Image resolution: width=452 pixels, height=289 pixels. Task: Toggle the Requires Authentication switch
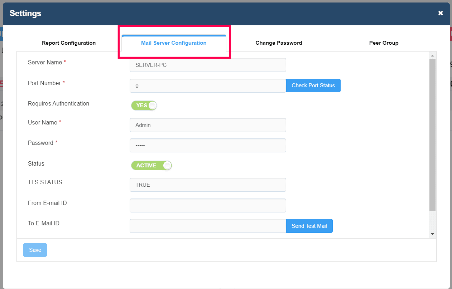pyautogui.click(x=144, y=106)
